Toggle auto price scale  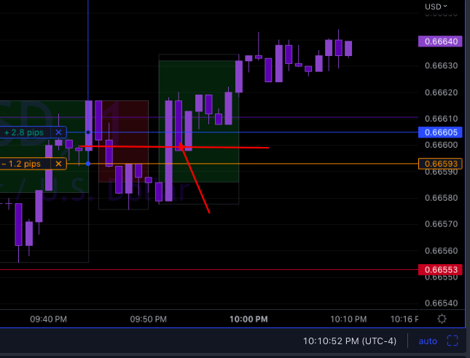tap(428, 341)
